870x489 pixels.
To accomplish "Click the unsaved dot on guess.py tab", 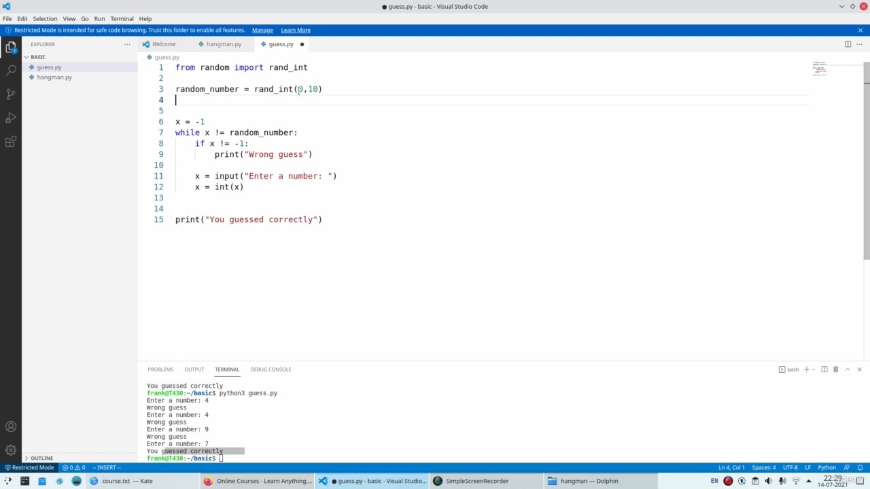I will coord(302,44).
